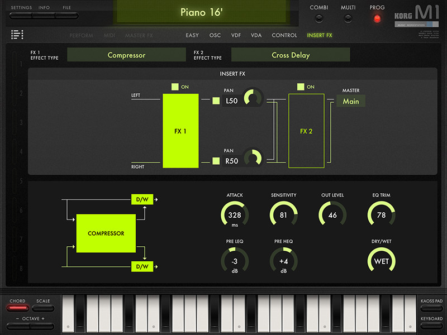Screen dimensions: 447x335
Task: Open the program list browser icon
Action: (17, 35)
